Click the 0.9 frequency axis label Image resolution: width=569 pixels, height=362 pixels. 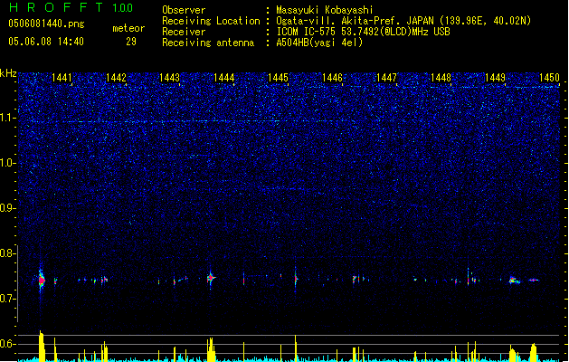[8, 208]
